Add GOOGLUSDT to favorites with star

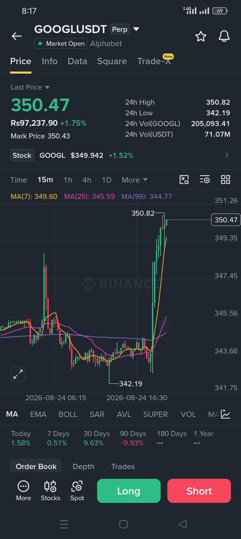pos(201,36)
